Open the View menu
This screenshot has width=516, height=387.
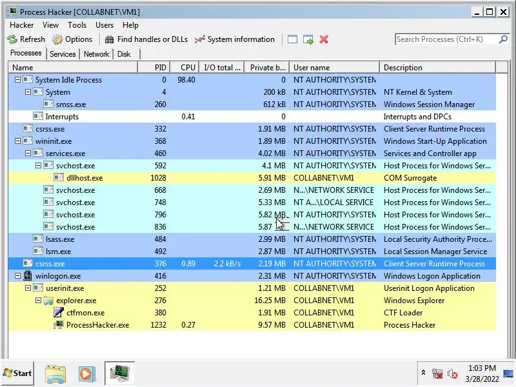50,25
